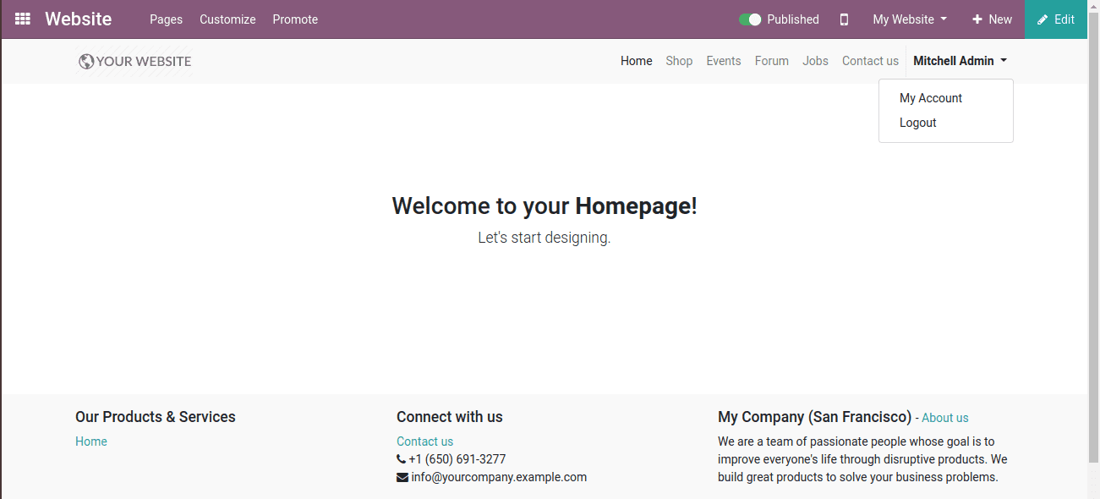Collapse the Mitchell Admin user dropdown
This screenshot has width=1100, height=499.
coord(960,61)
